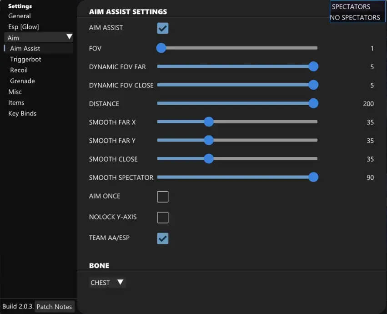Open the Recoil subsection
The width and height of the screenshot is (387, 314).
(19, 70)
